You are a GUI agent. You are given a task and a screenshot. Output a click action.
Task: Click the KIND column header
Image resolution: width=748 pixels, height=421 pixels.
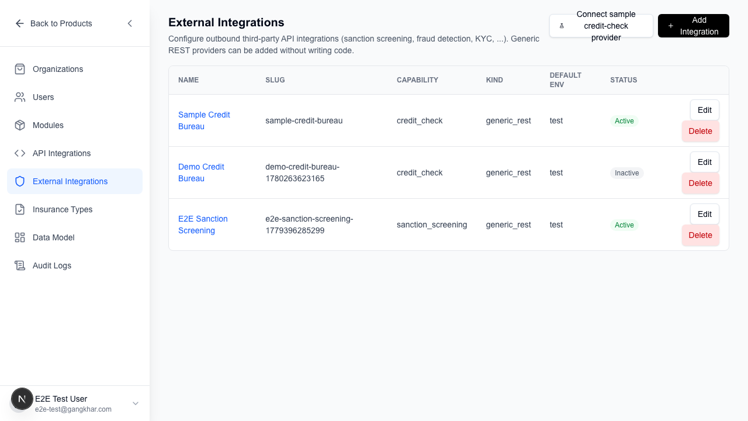point(494,80)
